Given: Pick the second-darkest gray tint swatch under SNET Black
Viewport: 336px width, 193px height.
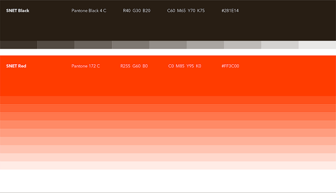Looking at the screenshot, I should tap(56, 45).
